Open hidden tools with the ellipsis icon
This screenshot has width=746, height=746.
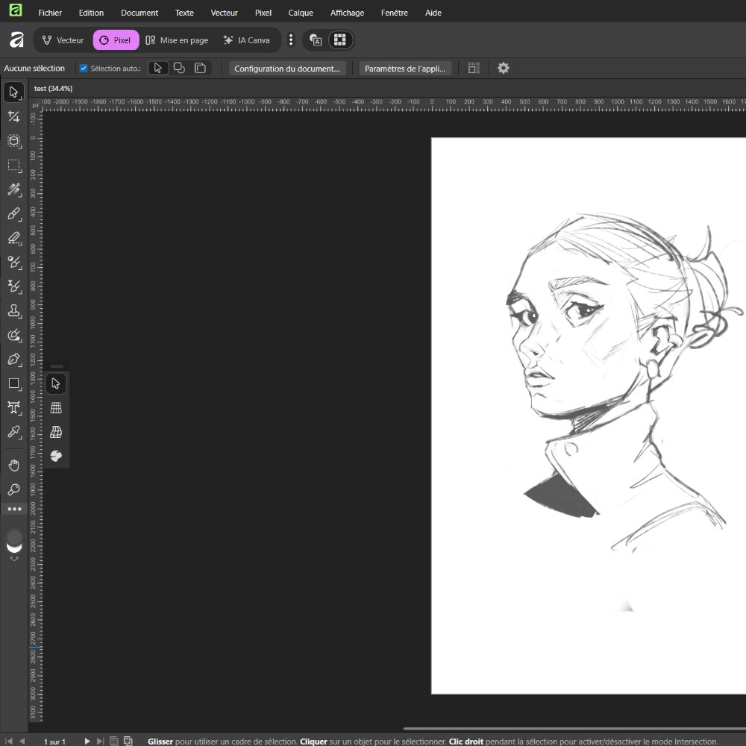coord(13,509)
